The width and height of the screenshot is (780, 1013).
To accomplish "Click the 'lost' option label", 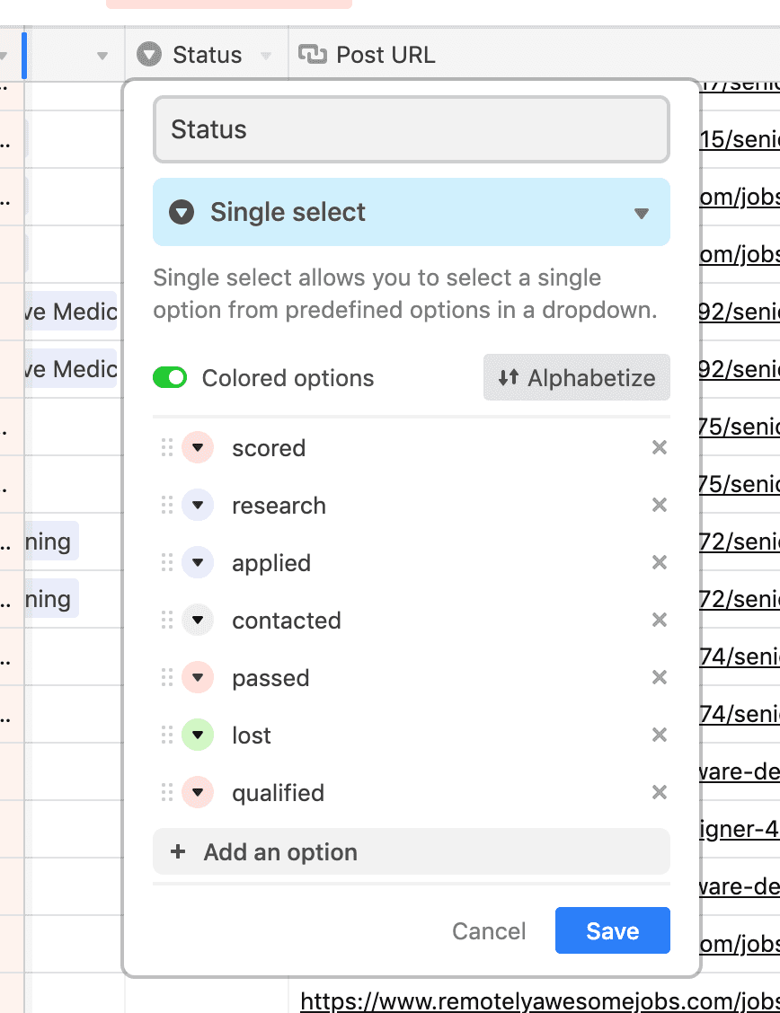I will click(252, 736).
